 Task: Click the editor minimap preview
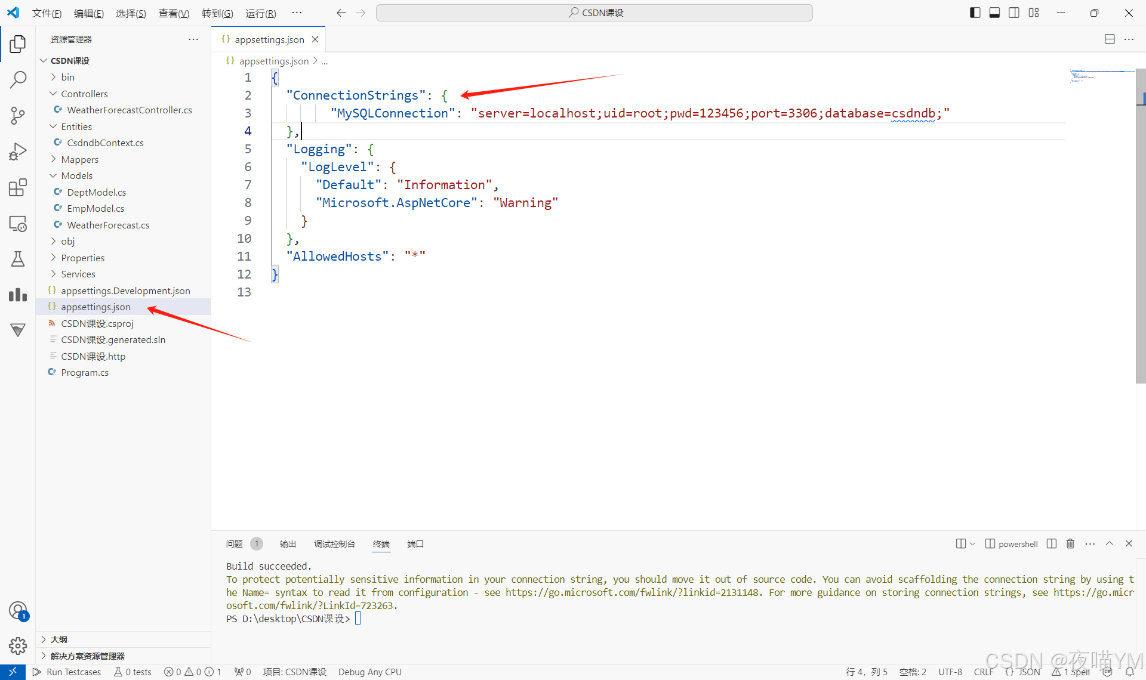click(x=1102, y=75)
